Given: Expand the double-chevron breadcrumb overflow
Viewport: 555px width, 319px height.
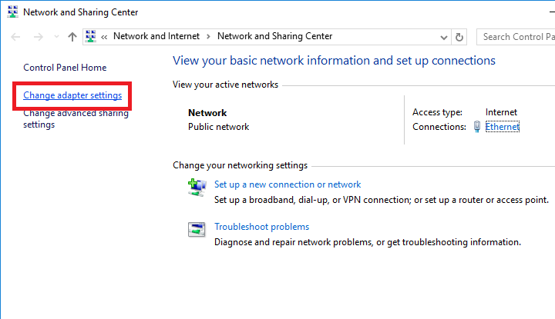Looking at the screenshot, I should [x=104, y=36].
